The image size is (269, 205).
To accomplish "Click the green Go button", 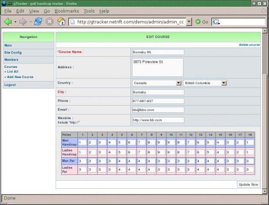I will pos(202,22).
